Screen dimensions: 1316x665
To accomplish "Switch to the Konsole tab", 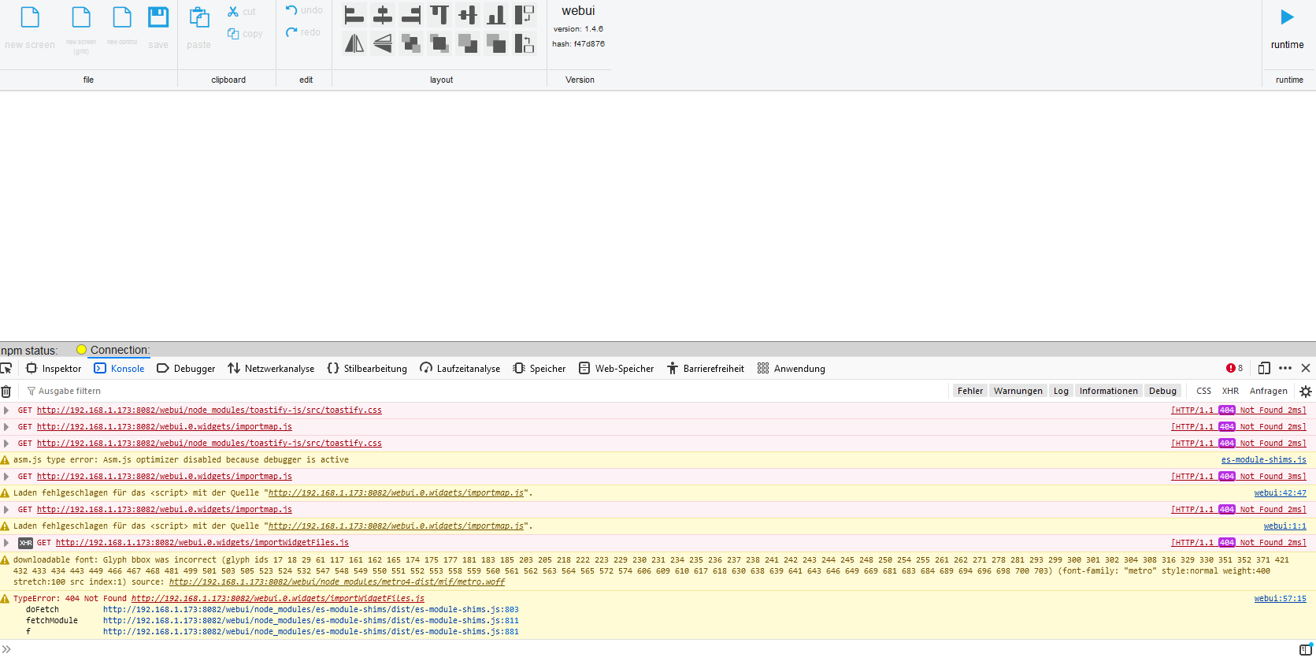I will click(x=120, y=368).
